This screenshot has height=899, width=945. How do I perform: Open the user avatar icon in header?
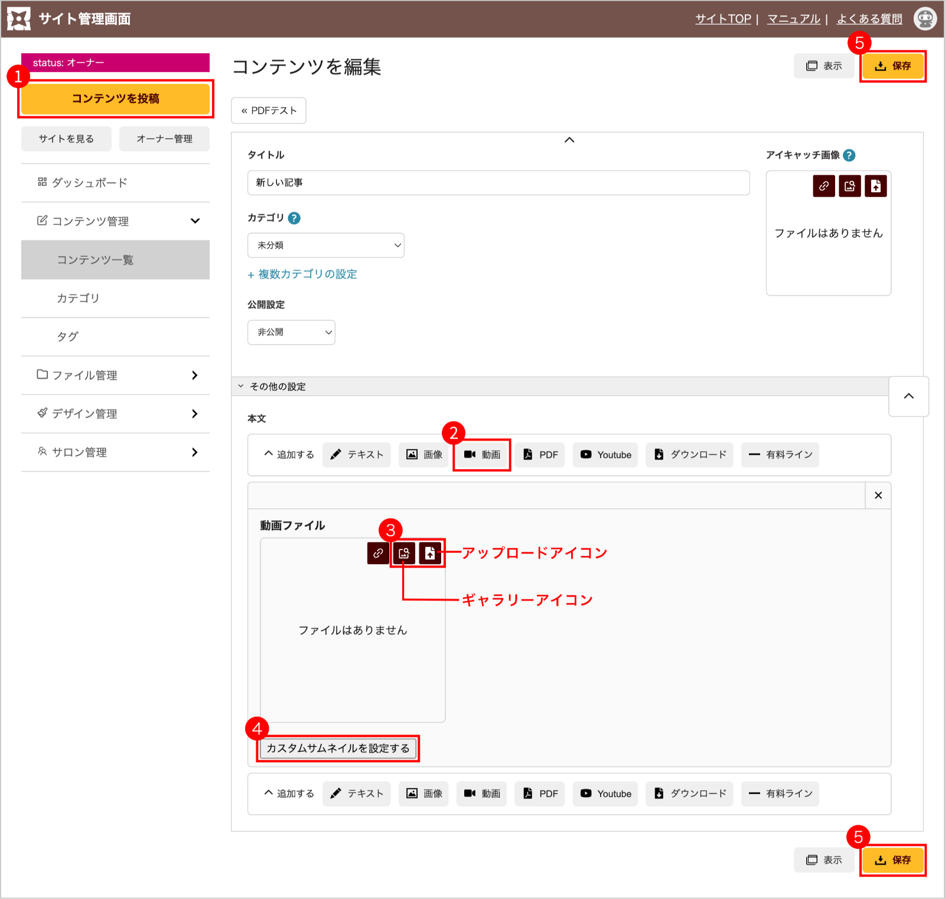click(x=925, y=19)
